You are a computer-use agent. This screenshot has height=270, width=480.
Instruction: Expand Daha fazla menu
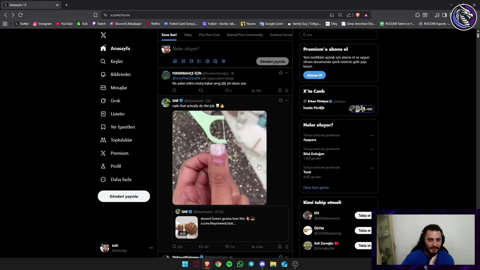point(116,179)
